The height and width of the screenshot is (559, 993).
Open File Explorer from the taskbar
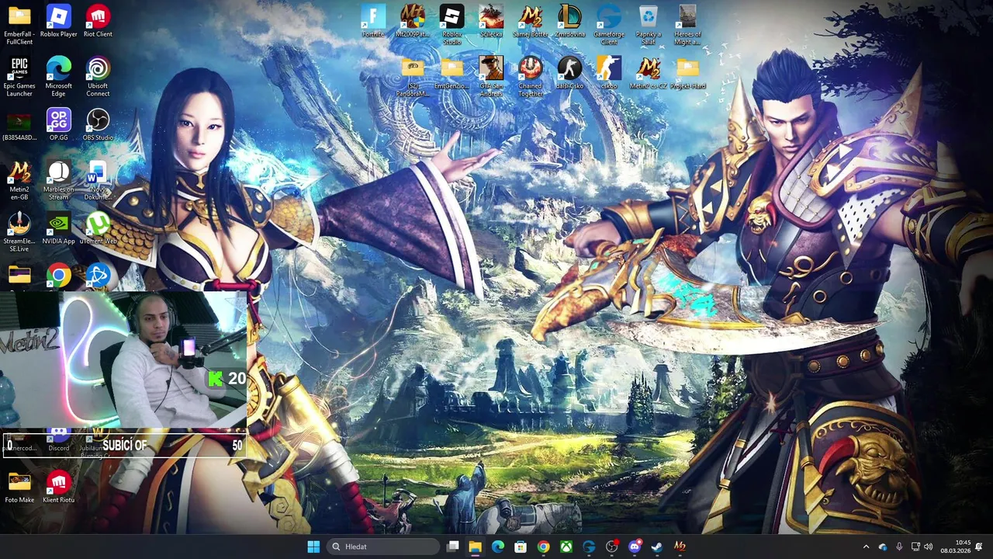click(x=476, y=547)
